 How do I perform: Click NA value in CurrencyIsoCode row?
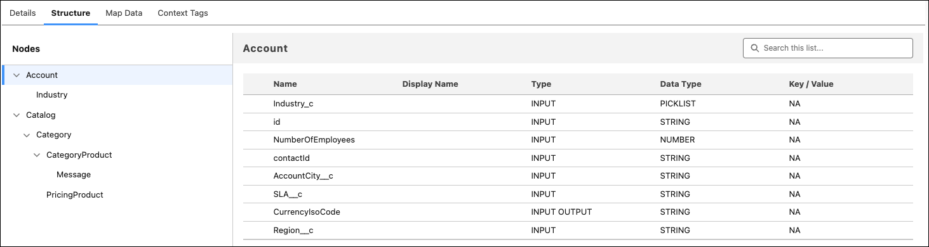[794, 212]
